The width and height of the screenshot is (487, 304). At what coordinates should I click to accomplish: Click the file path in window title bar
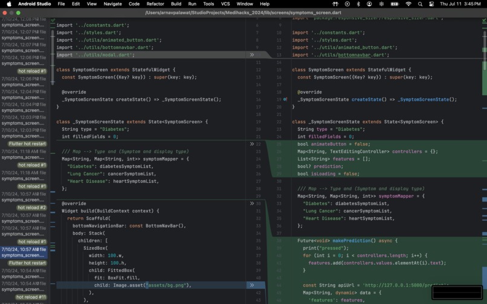coord(243,13)
